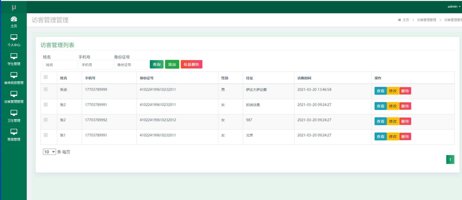Viewport: 462px width, 200px height.
Task: Open the 10 条 每页 page size dropdown
Action: point(49,152)
